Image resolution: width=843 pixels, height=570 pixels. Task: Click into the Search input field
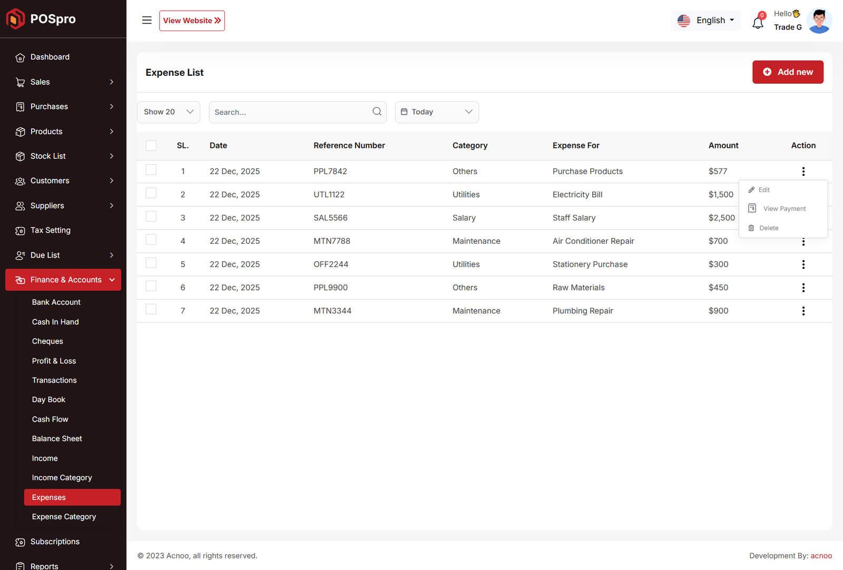(x=290, y=112)
